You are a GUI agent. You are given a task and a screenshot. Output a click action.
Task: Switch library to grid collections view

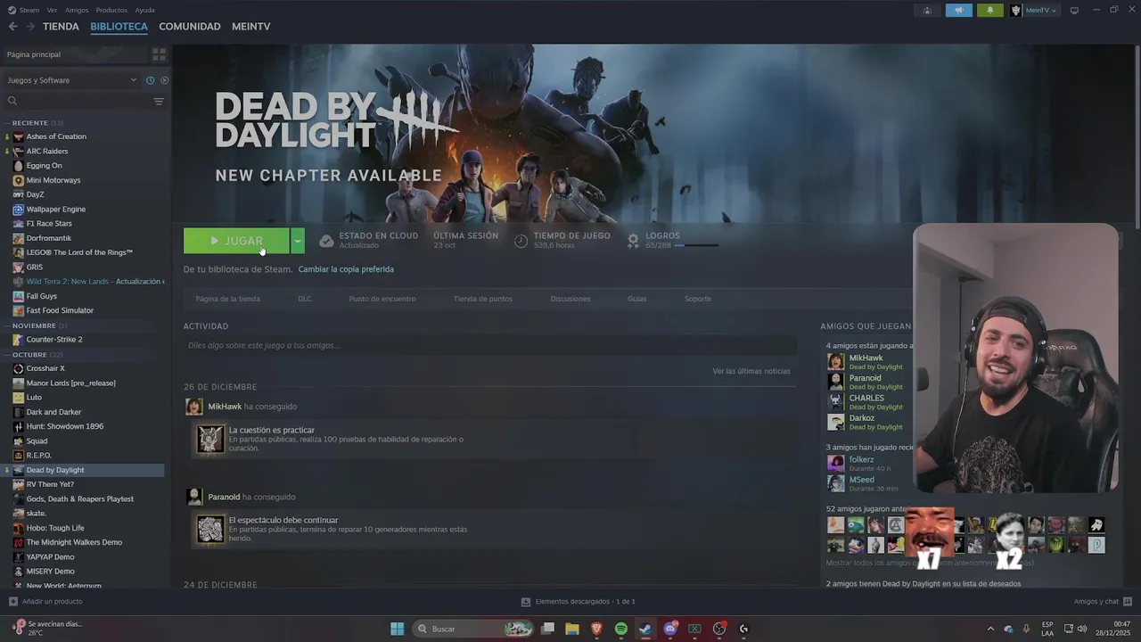pyautogui.click(x=159, y=54)
